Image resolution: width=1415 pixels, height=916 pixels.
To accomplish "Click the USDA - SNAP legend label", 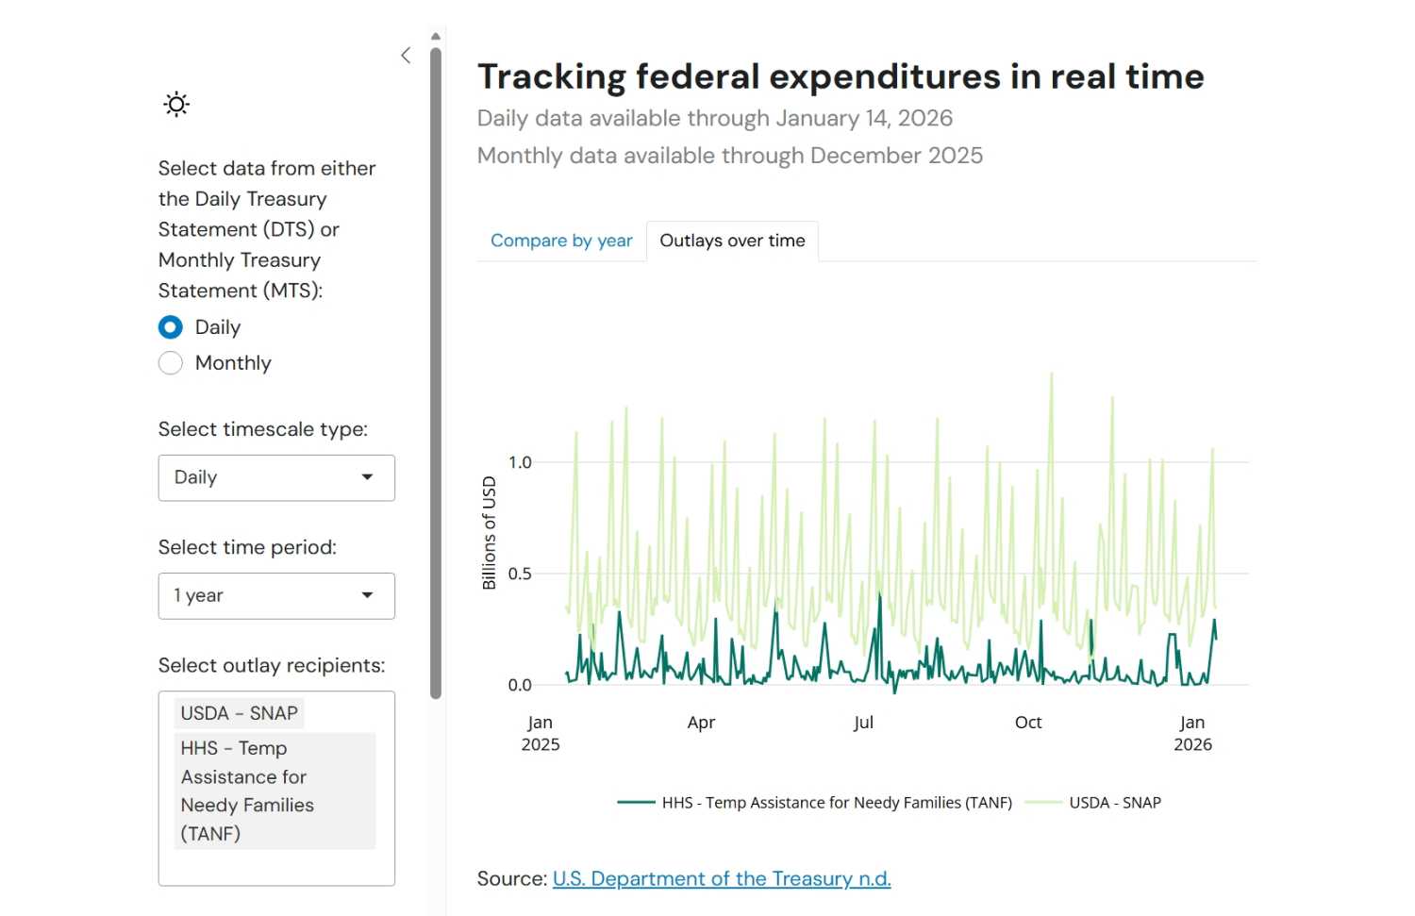I will click(x=1115, y=803).
